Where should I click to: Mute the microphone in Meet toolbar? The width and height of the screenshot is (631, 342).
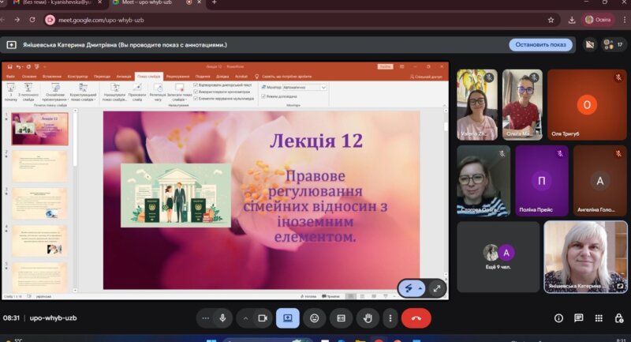click(223, 318)
